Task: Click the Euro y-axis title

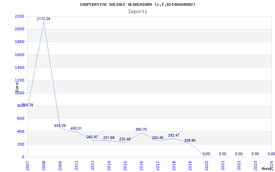Action: click(x=17, y=87)
